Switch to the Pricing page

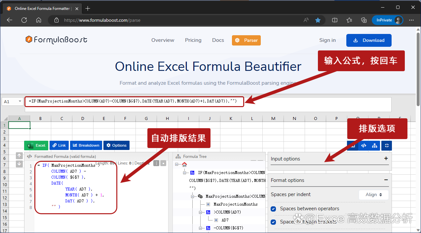click(x=193, y=40)
